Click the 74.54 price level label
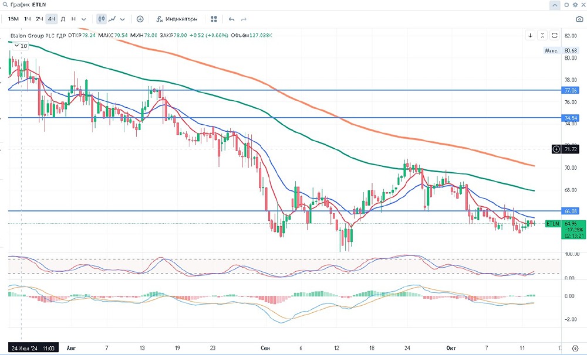 pos(570,118)
